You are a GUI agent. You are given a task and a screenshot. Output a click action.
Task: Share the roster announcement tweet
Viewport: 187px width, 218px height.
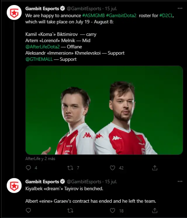click(155, 168)
